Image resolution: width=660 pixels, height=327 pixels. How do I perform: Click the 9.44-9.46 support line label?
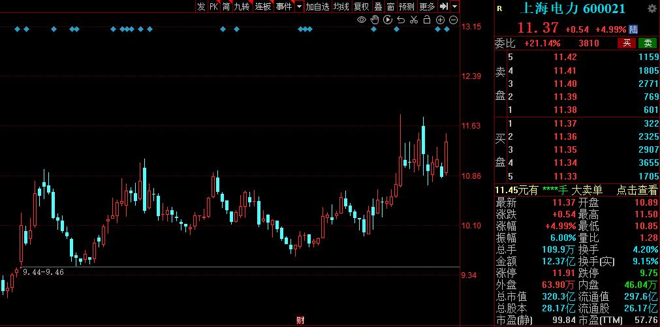click(x=43, y=272)
